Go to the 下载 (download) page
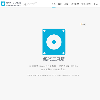This screenshot has width=100, height=100. coord(96,4)
